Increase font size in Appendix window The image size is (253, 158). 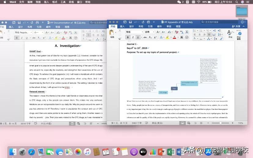tap(158, 32)
